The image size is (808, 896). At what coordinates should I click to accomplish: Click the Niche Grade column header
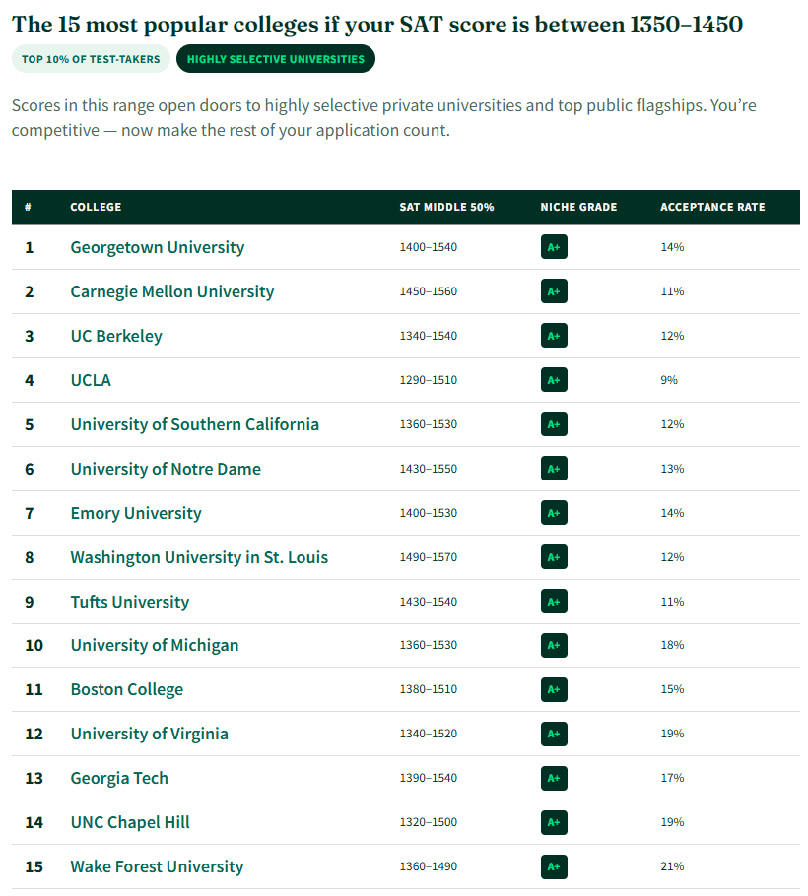(578, 207)
